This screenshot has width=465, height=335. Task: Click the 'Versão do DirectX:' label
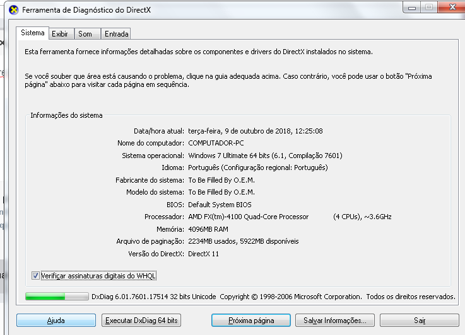(156, 254)
